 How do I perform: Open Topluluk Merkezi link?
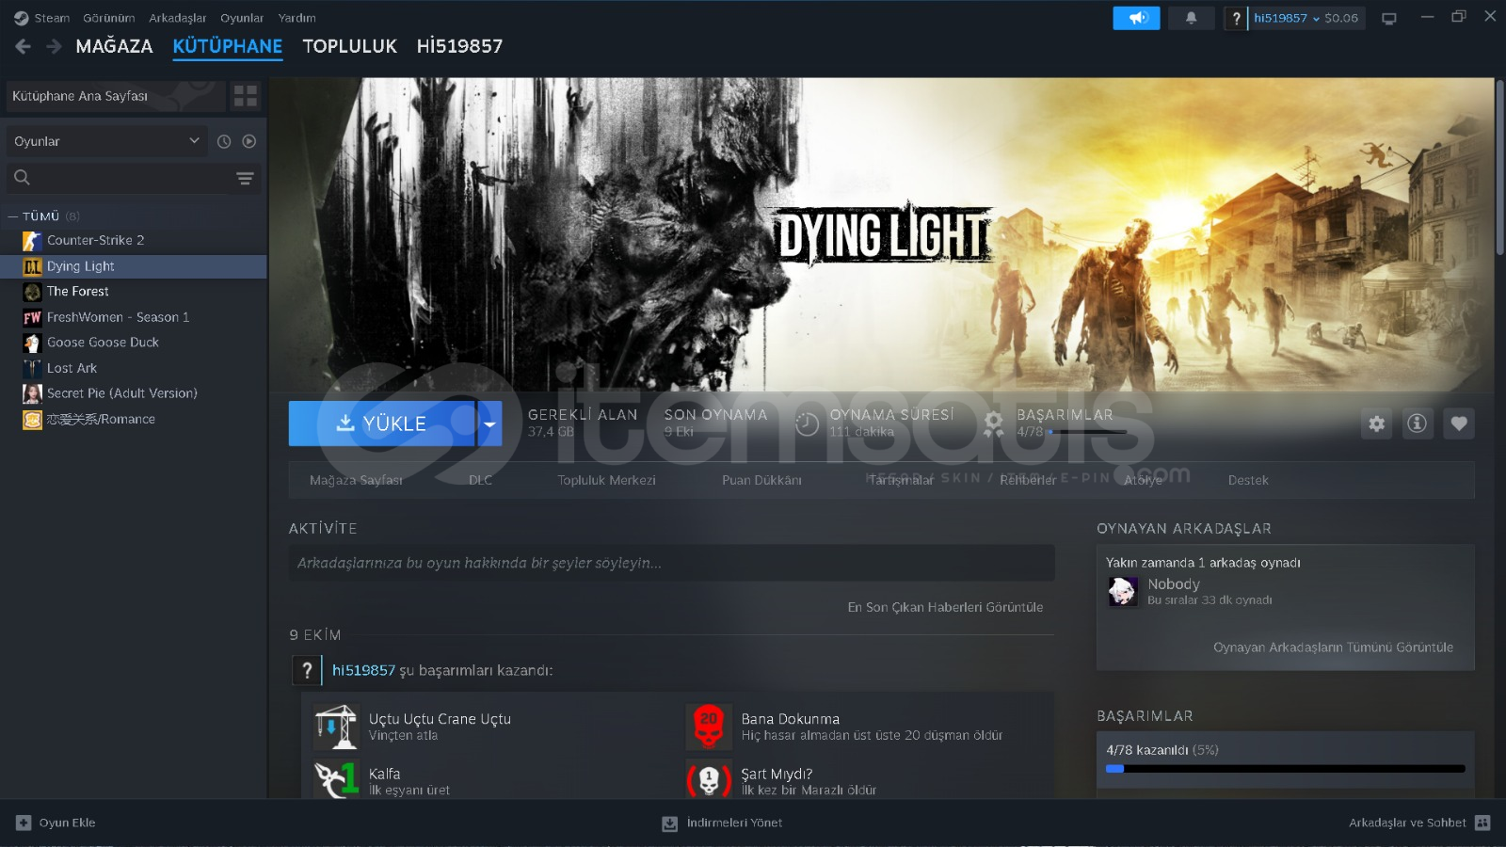[x=606, y=480]
